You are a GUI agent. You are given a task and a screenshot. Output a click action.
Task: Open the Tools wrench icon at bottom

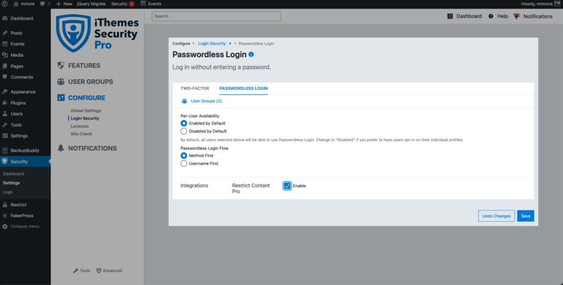click(x=76, y=271)
